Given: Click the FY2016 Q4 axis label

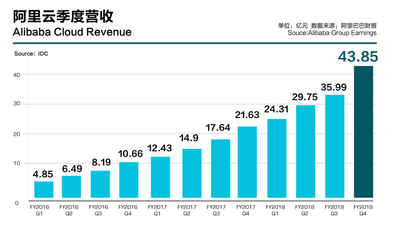Looking at the screenshot, I should coord(128,210).
